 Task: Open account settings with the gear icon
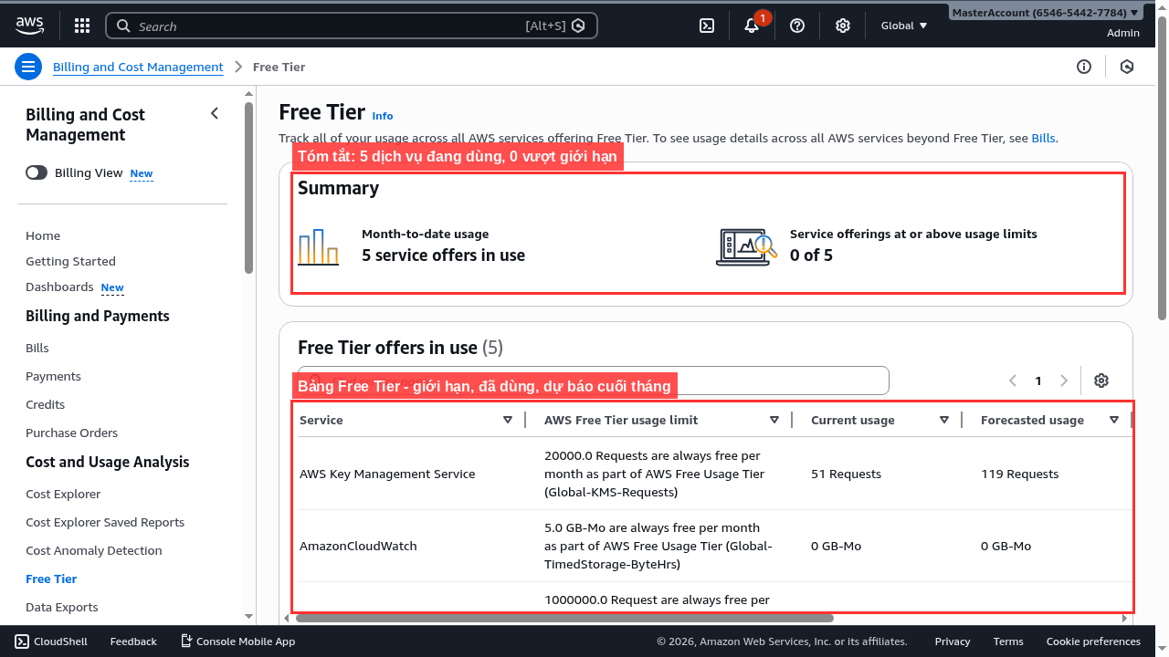pos(842,25)
